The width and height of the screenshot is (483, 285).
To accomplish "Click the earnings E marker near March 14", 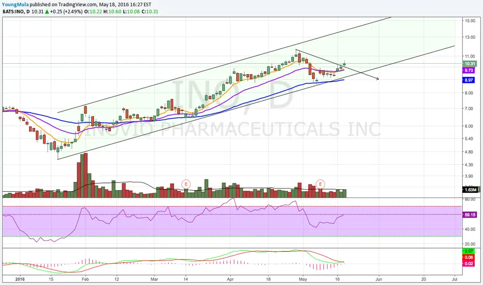I will (186, 184).
